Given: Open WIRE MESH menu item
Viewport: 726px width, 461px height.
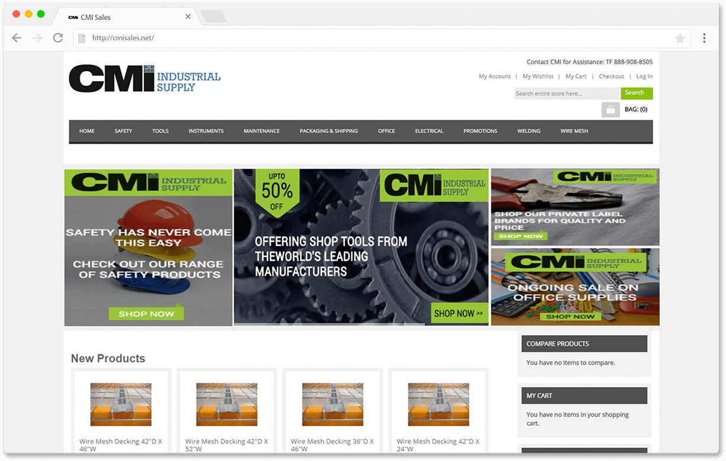Looking at the screenshot, I should tap(574, 131).
